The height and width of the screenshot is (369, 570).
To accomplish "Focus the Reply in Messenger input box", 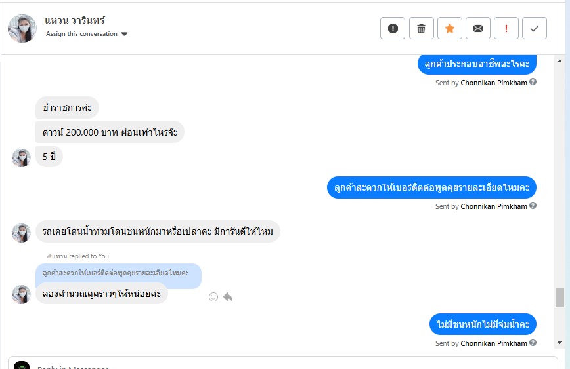I will point(282,364).
